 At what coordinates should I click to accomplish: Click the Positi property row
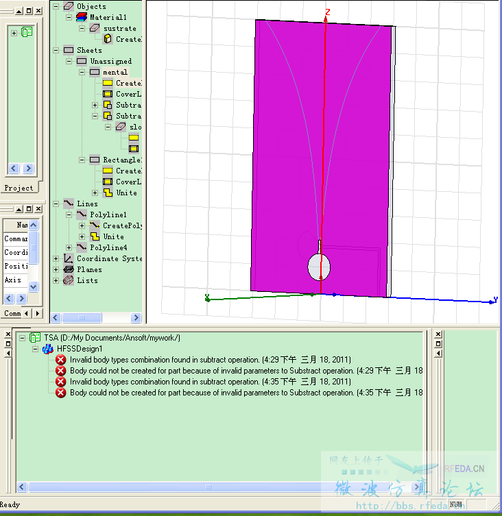tap(16, 266)
